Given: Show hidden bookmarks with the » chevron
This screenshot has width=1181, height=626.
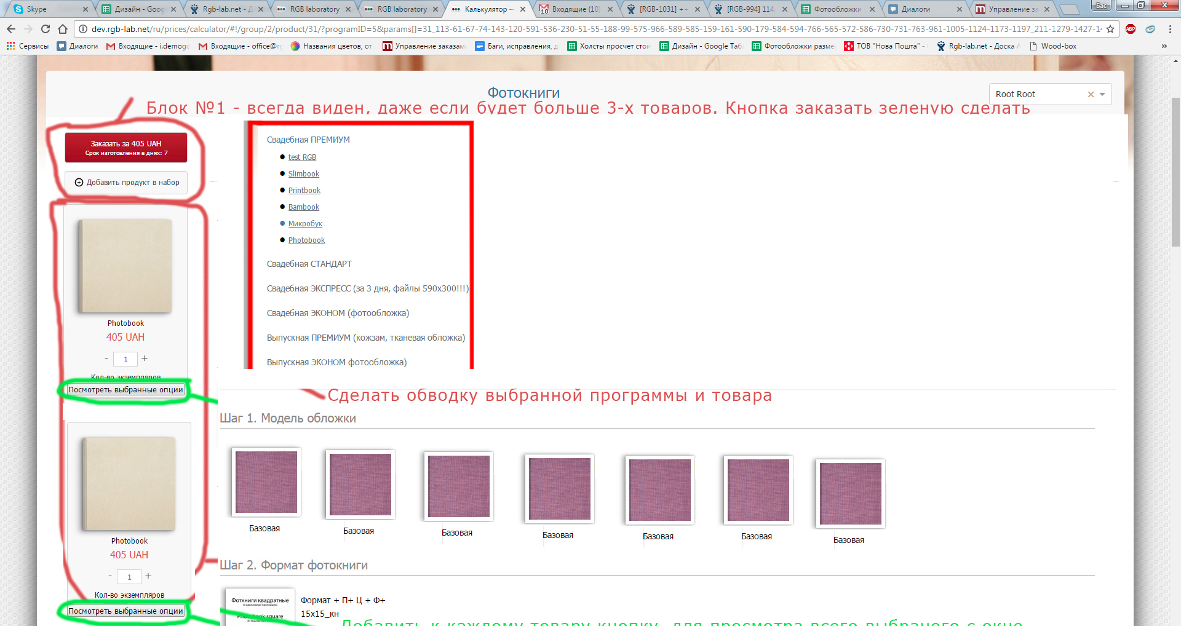Looking at the screenshot, I should tap(1164, 46).
